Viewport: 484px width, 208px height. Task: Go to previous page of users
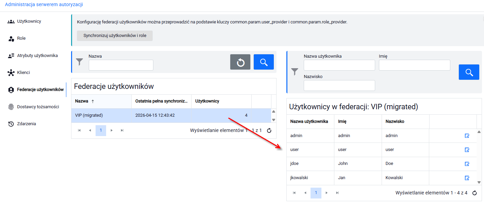click(x=305, y=193)
